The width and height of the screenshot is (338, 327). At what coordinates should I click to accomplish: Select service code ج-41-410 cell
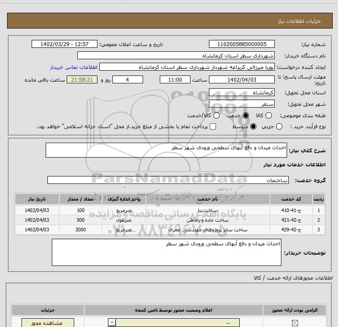(x=291, y=210)
